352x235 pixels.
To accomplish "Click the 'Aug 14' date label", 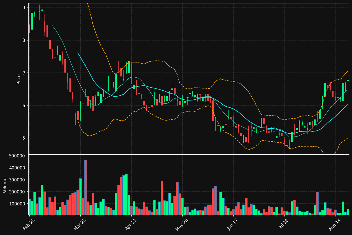I will [335, 224].
